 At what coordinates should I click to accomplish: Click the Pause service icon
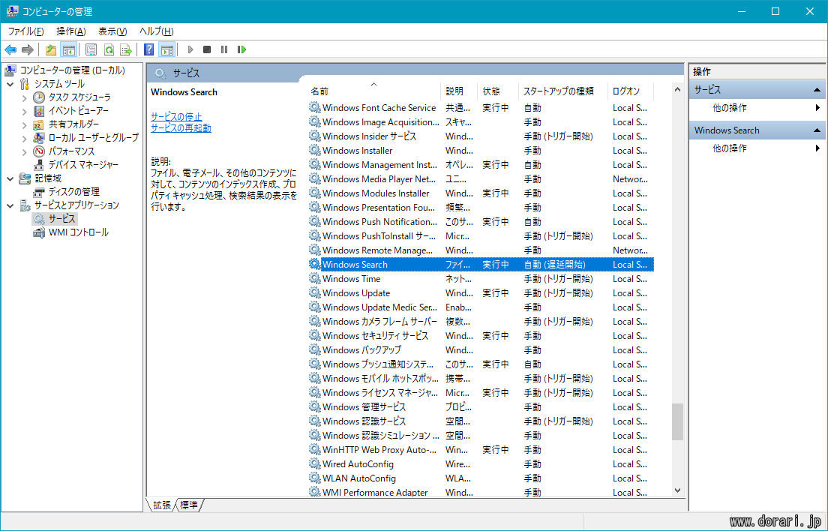pyautogui.click(x=224, y=49)
